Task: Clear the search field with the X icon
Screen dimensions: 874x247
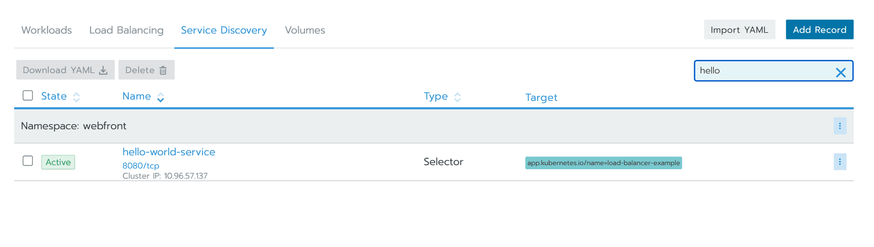Action: click(840, 72)
